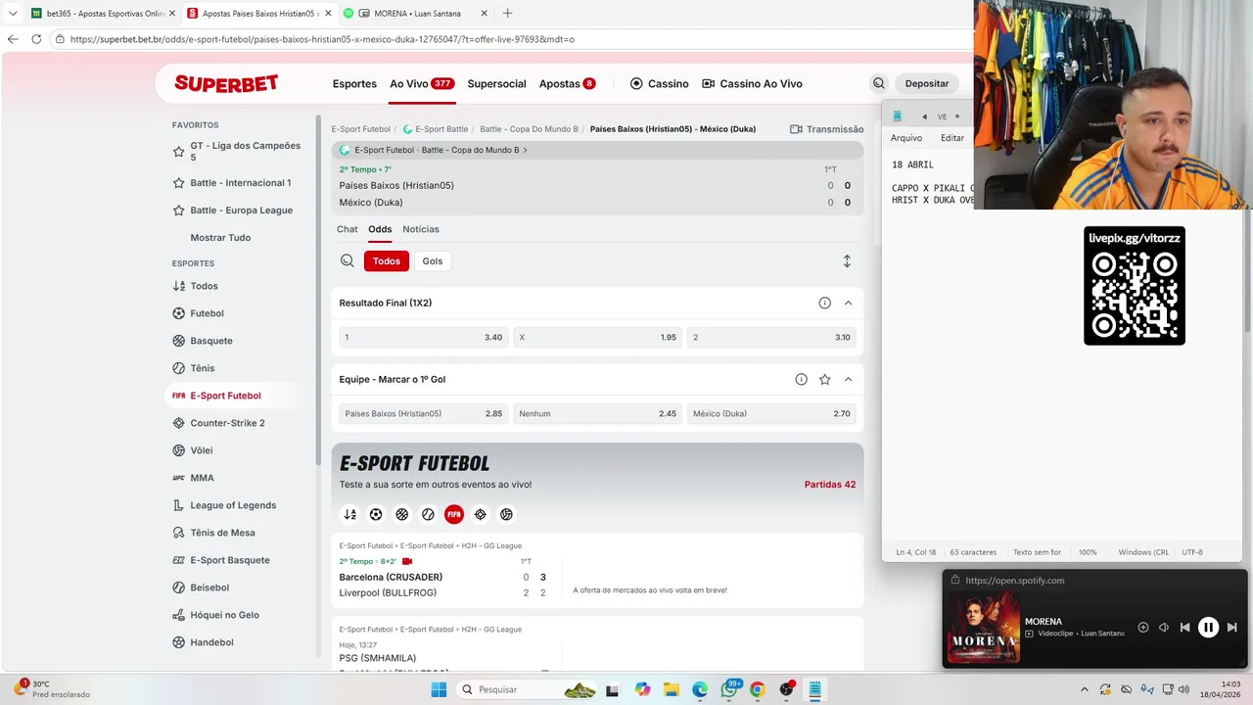Open Supersocial in the top menu
This screenshot has width=1253, height=705.
(x=496, y=83)
